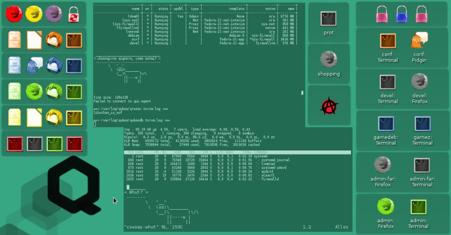Open admin: Terminal green launcher
451x235 pixels.
(x=418, y=207)
